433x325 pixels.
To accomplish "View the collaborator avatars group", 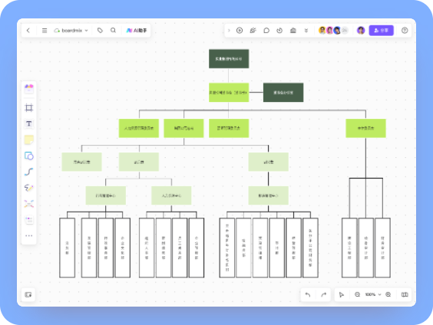I will [333, 31].
